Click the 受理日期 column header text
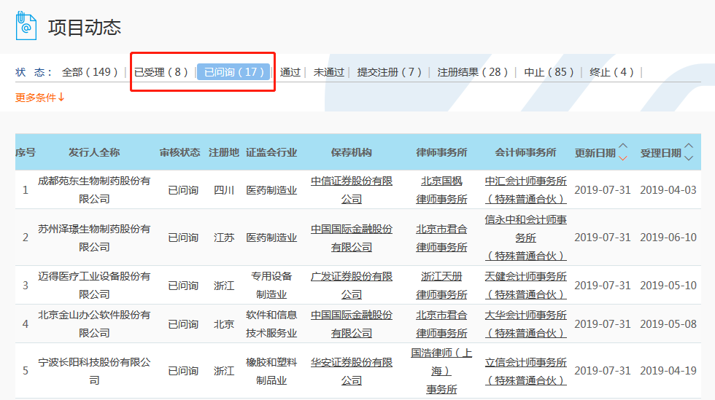Screen dimensions: 715x400 tap(661, 153)
